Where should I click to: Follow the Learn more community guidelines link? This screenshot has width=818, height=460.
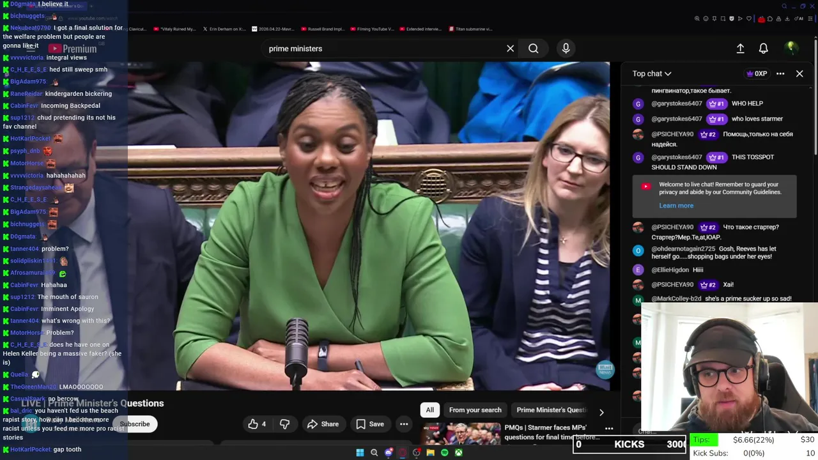click(x=676, y=206)
